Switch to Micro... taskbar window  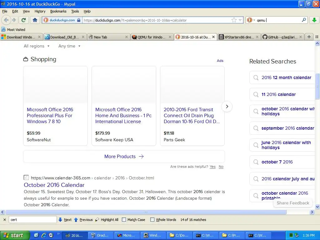pyautogui.click(x=127, y=235)
